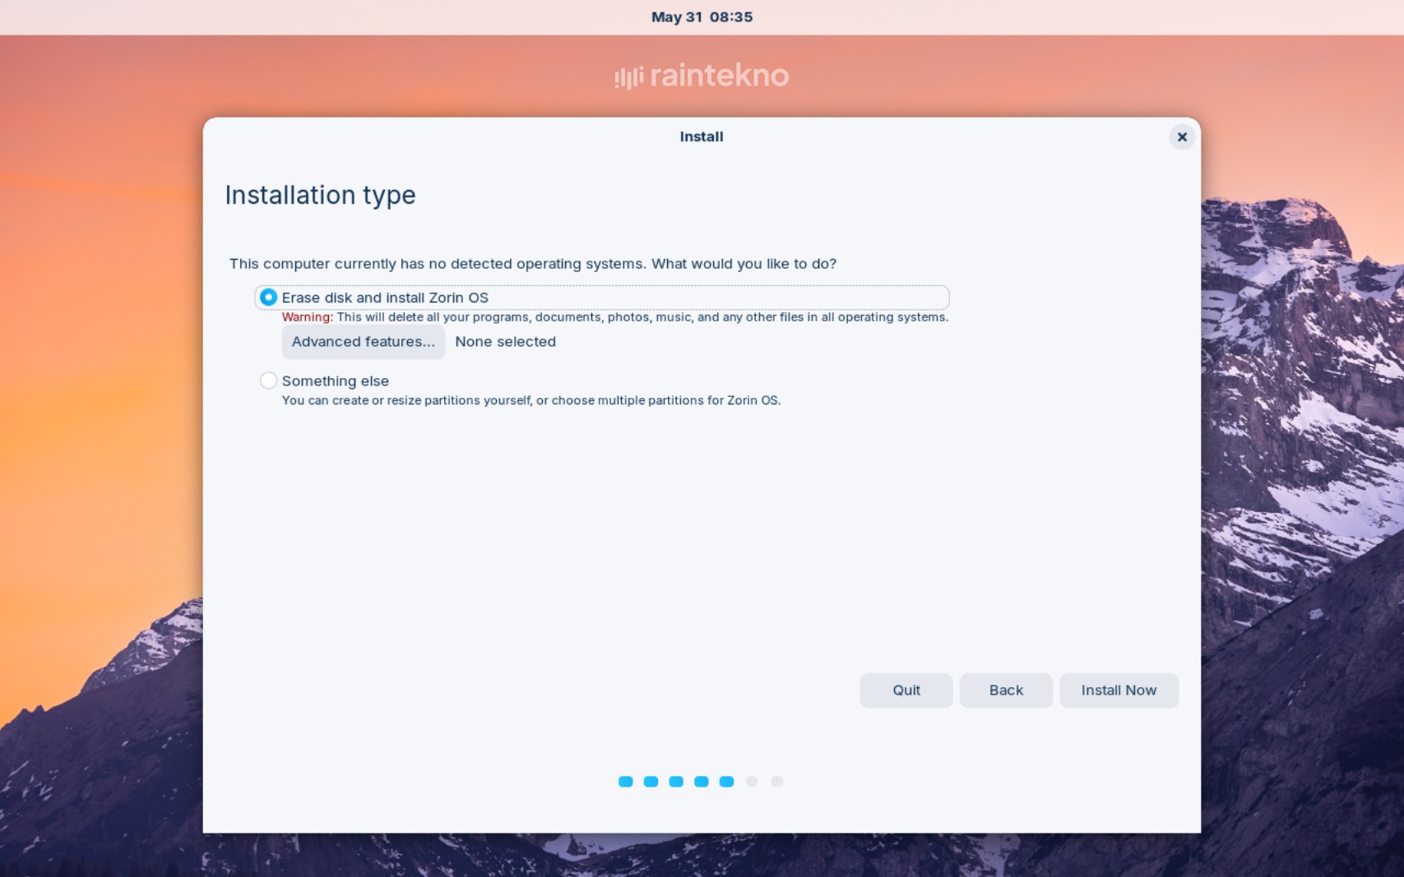Open the clock showing May 31 08:35
Viewport: 1404px width, 877px height.
[x=702, y=17]
